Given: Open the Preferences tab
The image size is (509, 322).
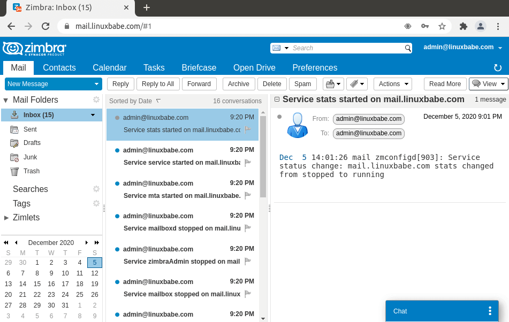Looking at the screenshot, I should (315, 67).
